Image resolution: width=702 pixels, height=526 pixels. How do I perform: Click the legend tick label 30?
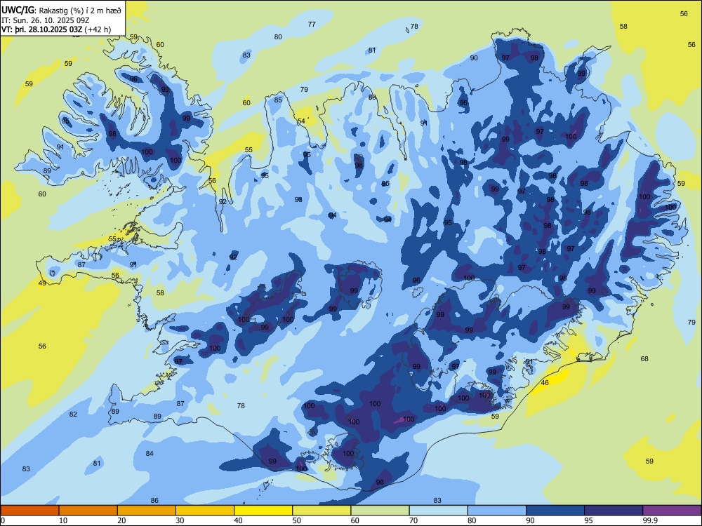click(x=180, y=520)
